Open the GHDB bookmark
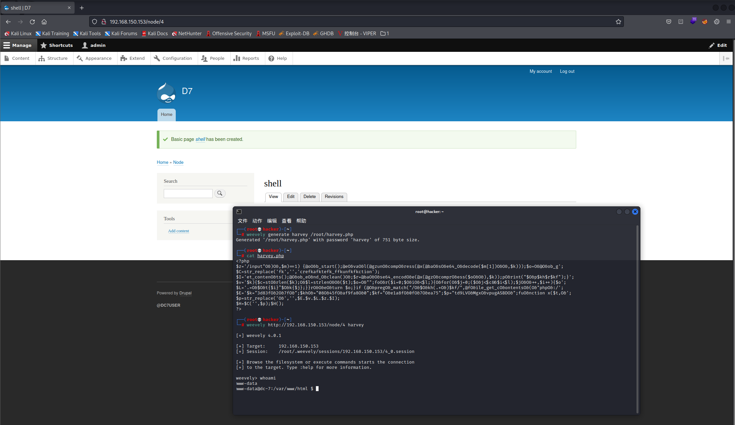735x425 pixels. (324, 34)
